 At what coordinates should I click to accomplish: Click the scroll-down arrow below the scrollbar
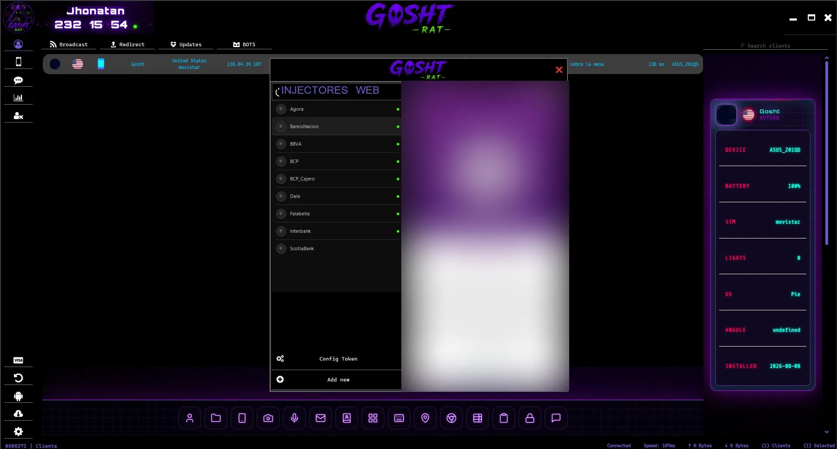[x=827, y=432]
